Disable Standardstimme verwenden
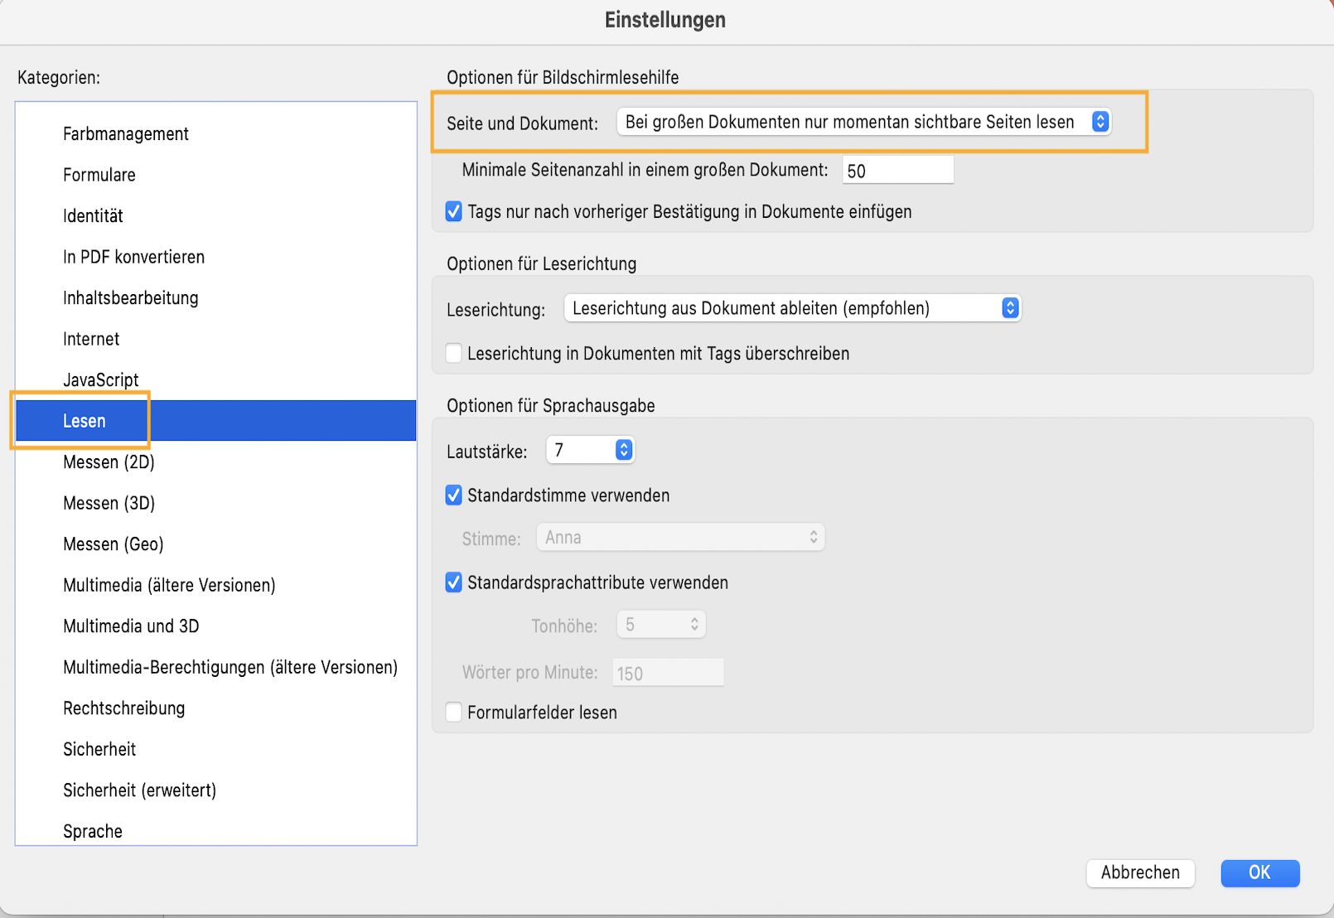 (x=452, y=495)
